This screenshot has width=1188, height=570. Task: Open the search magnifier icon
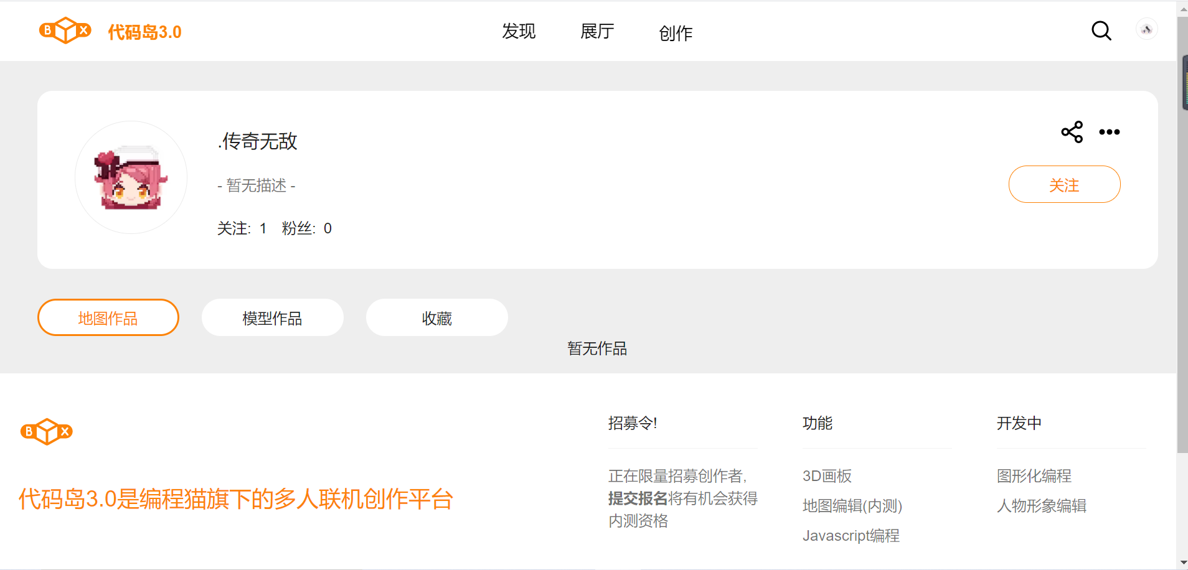pos(1101,30)
